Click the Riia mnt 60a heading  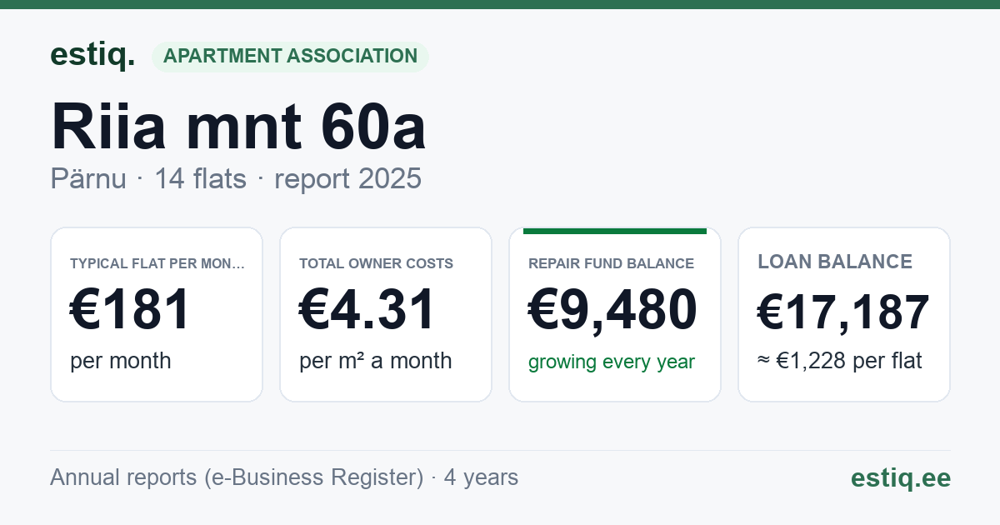[238, 126]
